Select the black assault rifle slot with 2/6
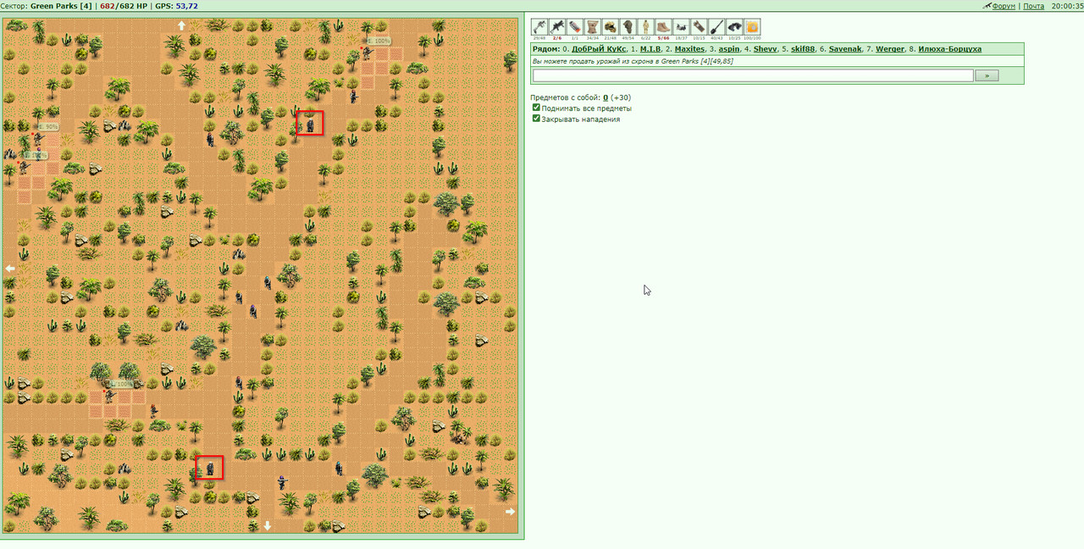 coord(556,27)
